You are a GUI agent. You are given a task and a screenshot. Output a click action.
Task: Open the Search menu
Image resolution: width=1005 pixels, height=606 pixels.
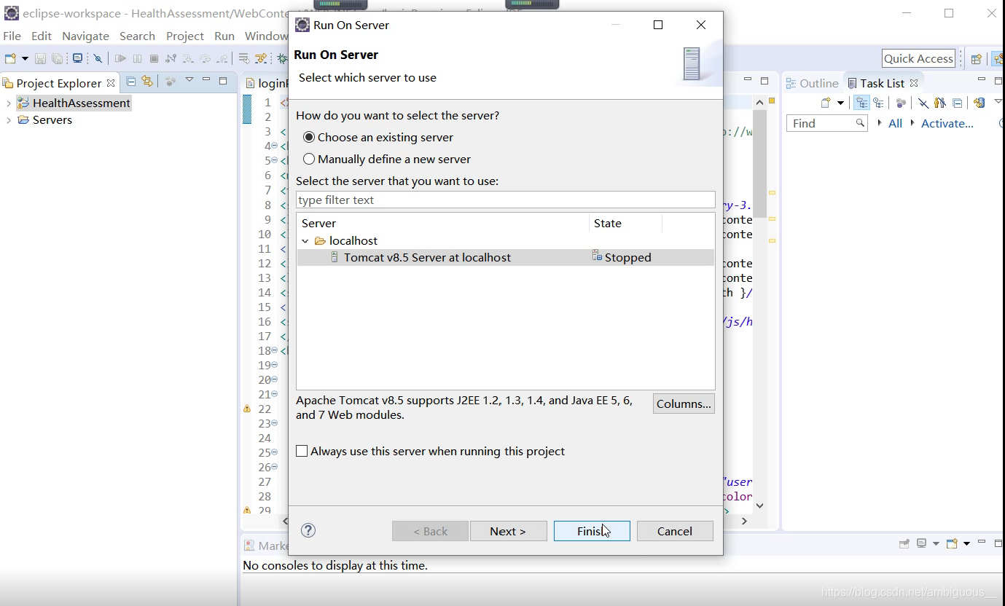pos(137,36)
